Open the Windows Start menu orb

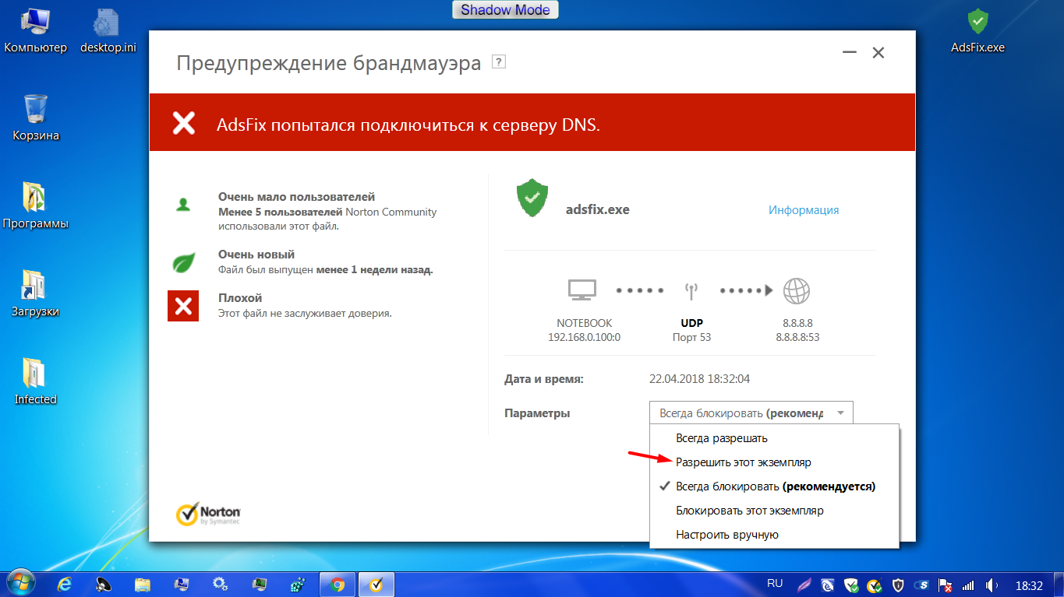[20, 584]
